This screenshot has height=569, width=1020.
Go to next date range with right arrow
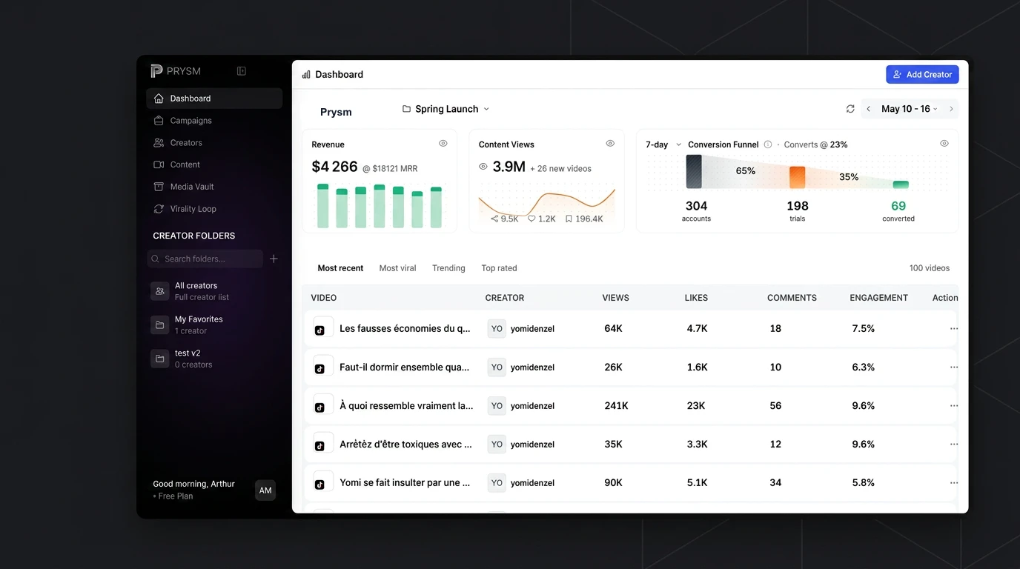(951, 109)
